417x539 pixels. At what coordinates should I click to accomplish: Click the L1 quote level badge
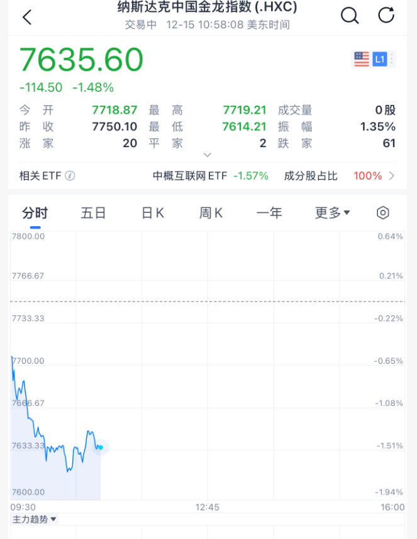point(379,58)
